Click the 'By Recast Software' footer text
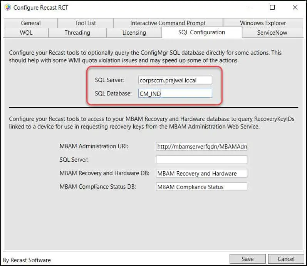This screenshot has width=307, height=266. click(27, 260)
